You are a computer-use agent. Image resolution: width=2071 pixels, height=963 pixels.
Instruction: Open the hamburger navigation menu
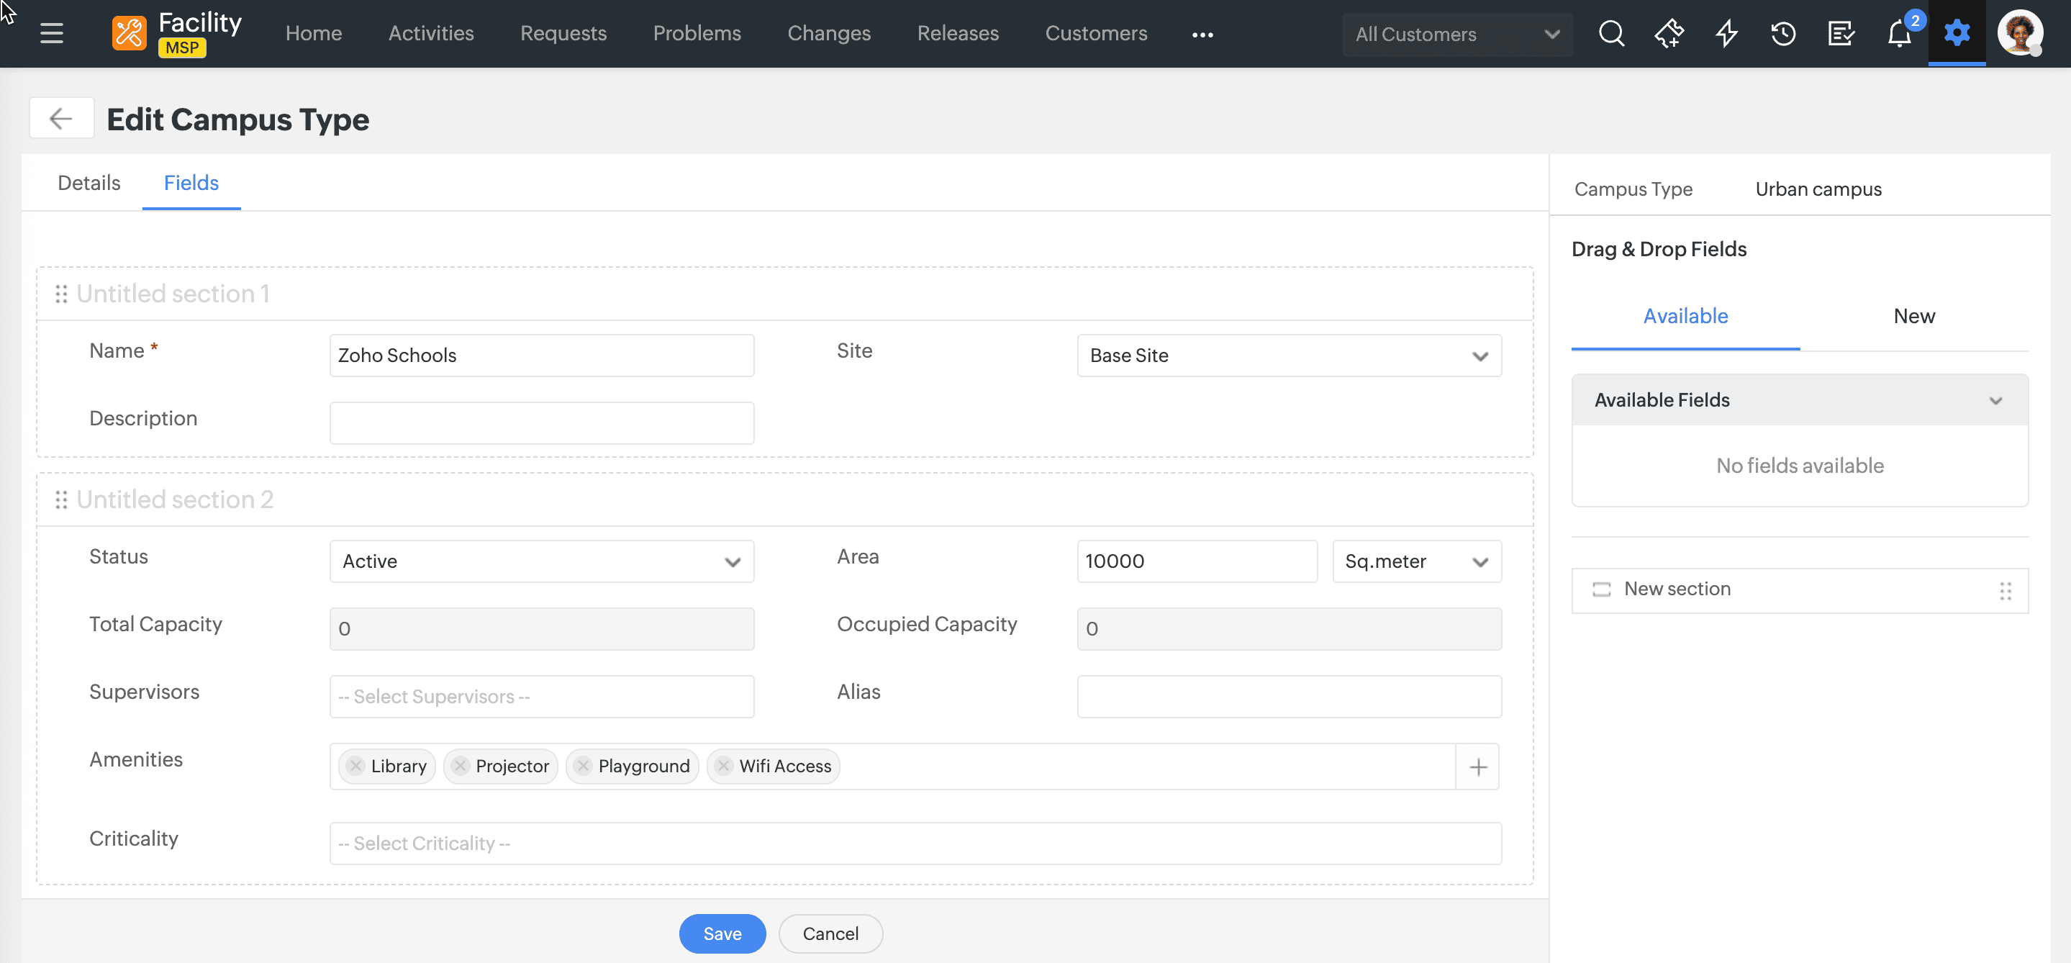pos(52,34)
